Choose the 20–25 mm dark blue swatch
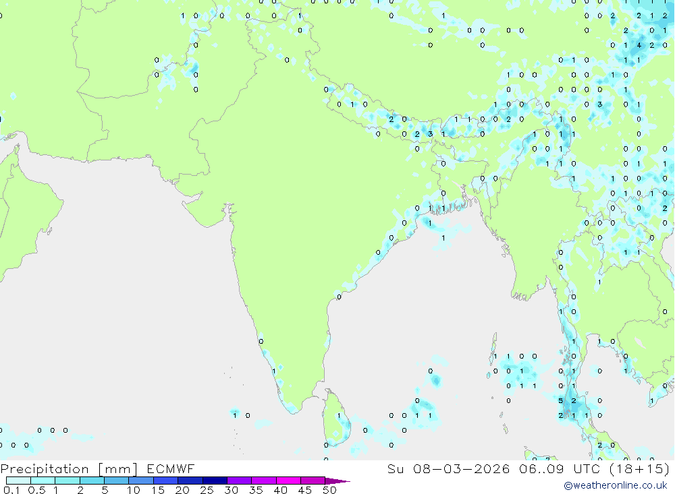This screenshot has height=494, width=675. tap(190, 481)
